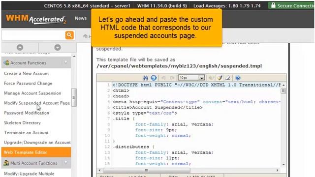
Task: Click the sidebar vertical scrollbar thumb
Action: tap(74, 97)
